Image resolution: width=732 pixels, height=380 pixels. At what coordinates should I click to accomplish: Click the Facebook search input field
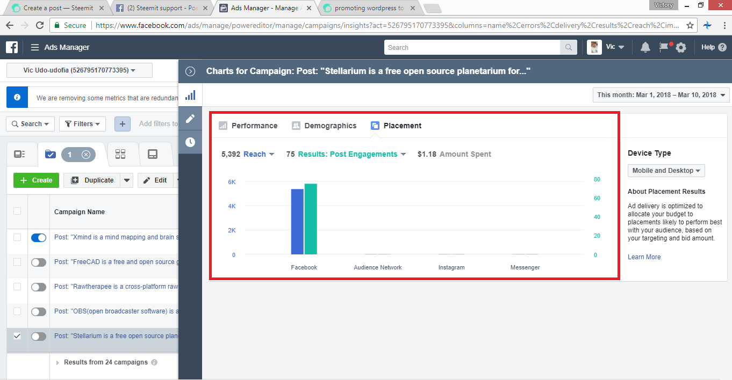[x=472, y=47]
